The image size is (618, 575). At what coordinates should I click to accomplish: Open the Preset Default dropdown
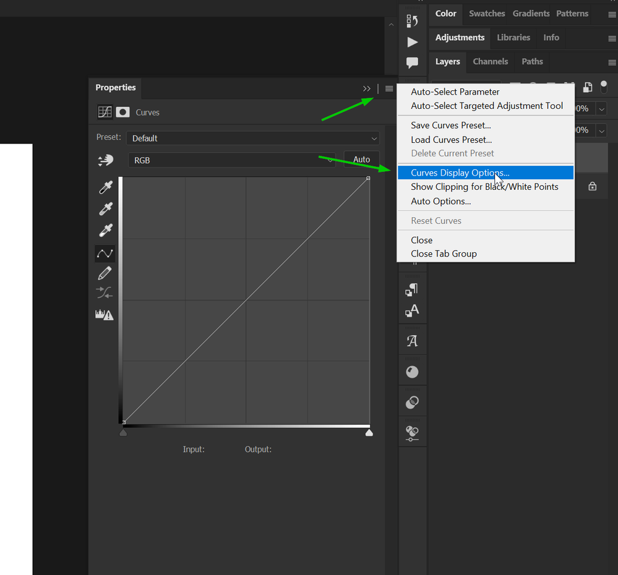coord(252,138)
